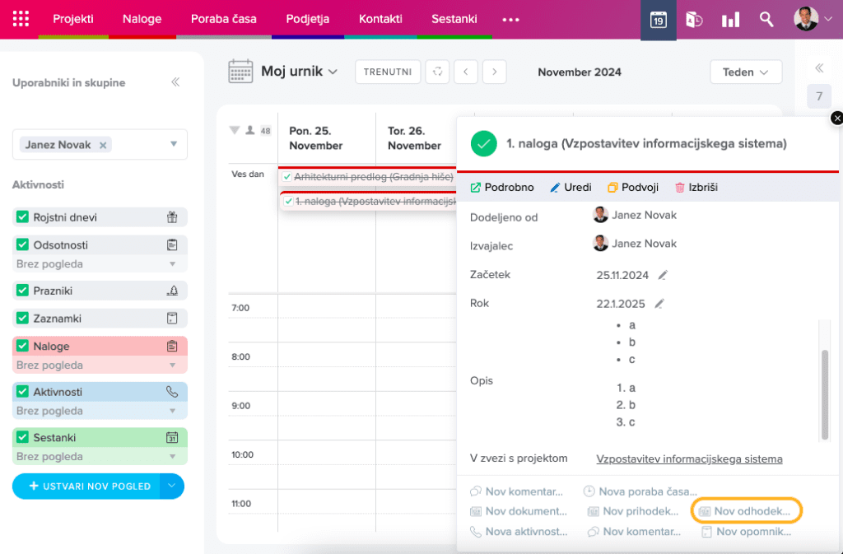Uncheck the Rojstni dnevi checkbox
The image size is (843, 554).
click(23, 217)
